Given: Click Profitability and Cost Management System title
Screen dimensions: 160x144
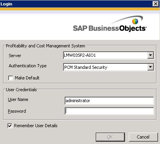Looking at the screenshot, I should tap(46, 46).
